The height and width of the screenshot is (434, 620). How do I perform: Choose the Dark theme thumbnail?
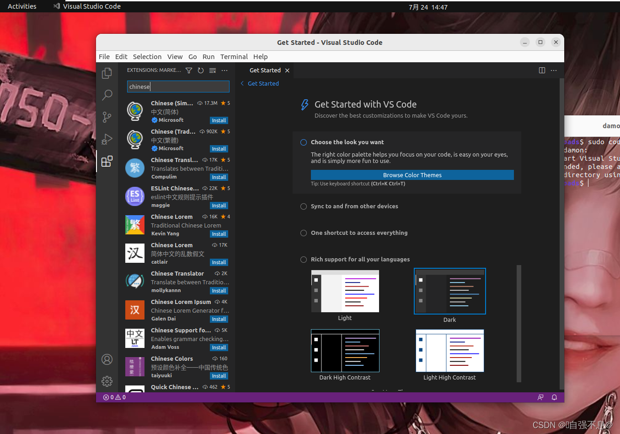450,291
